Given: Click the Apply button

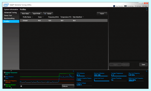Looking at the screenshot, I should click(116, 64).
